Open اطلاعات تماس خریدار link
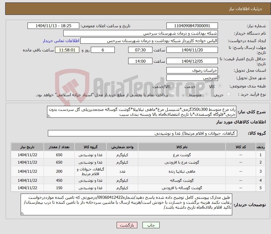The height and width of the screenshot is (234, 271). [61, 41]
